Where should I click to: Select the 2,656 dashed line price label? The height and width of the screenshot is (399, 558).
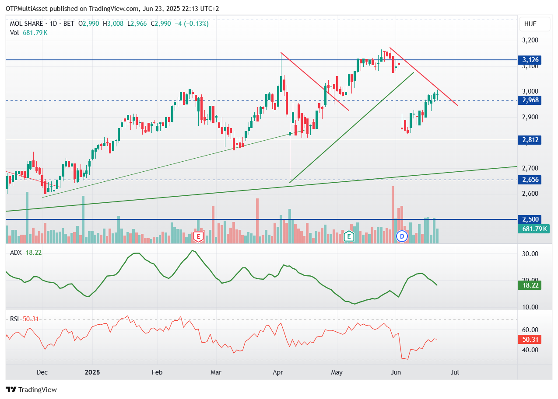click(x=530, y=180)
